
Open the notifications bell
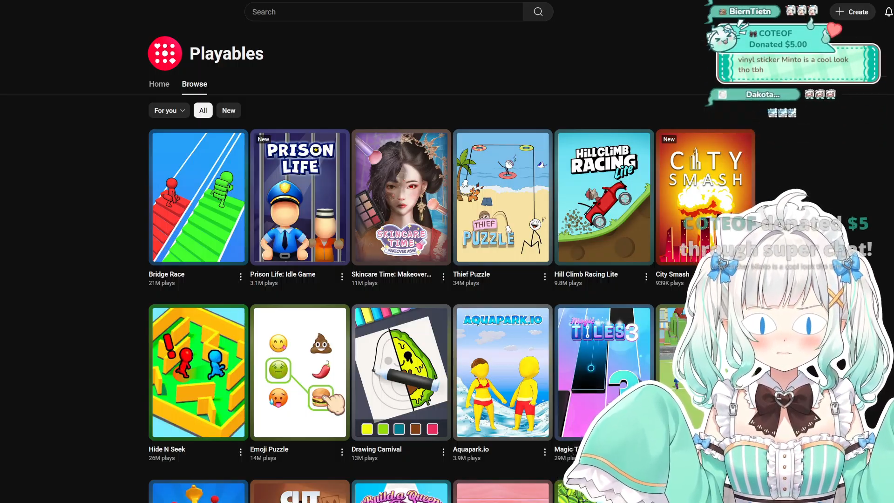[888, 12]
